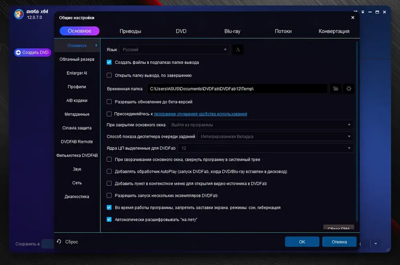Close the Общие настройки dialog

352,18
